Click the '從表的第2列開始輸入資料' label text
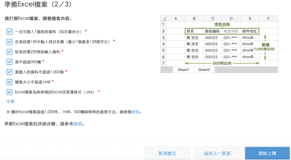Image resolution: width=291 pixels, height=160 pixels. pos(38,52)
